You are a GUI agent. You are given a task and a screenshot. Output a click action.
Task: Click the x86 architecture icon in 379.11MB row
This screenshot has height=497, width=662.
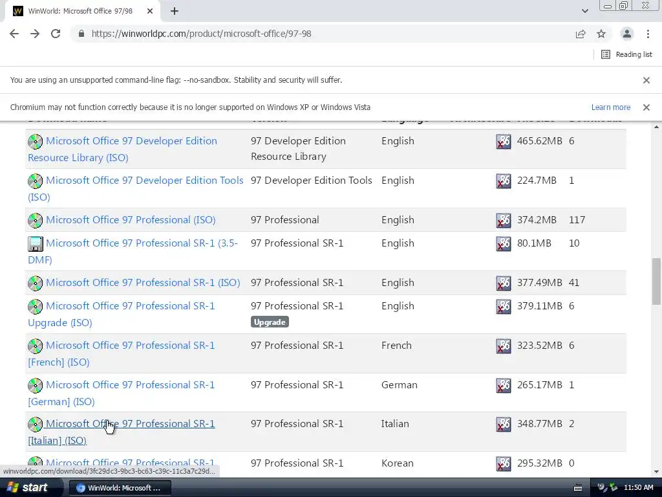click(x=503, y=306)
